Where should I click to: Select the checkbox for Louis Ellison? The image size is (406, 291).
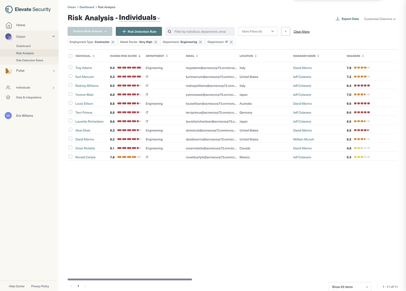click(70, 103)
